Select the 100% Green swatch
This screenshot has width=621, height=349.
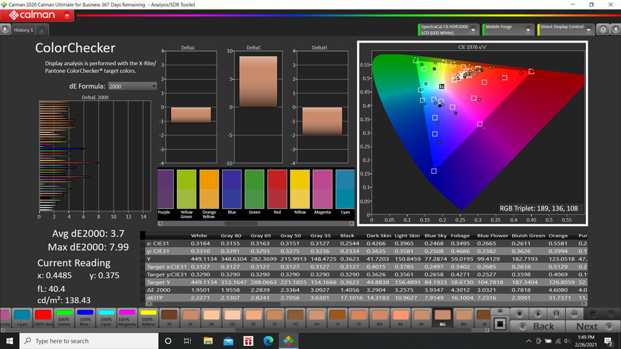64,318
